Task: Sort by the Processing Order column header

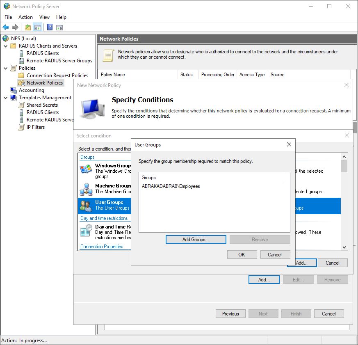Action: 218,75
